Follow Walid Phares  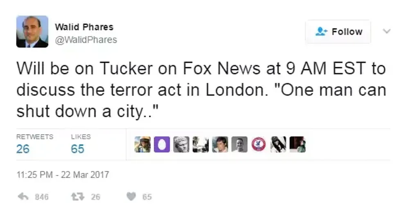338,31
